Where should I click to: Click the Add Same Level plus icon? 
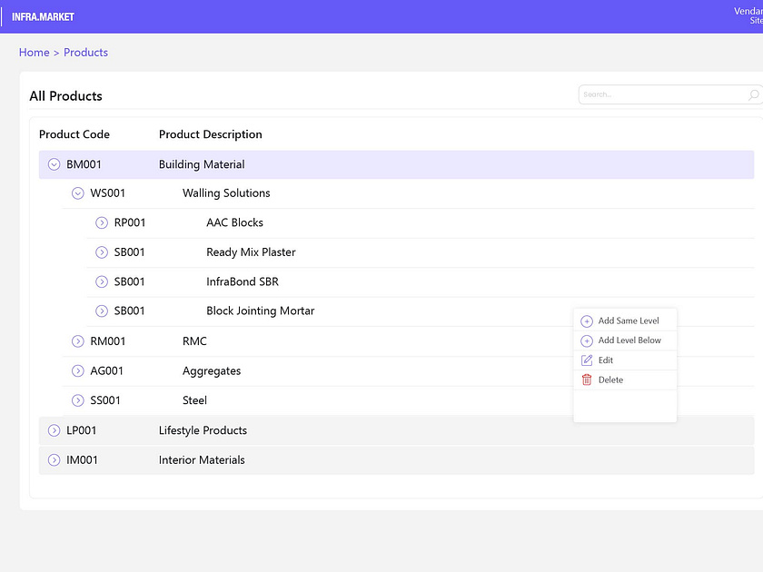[588, 321]
